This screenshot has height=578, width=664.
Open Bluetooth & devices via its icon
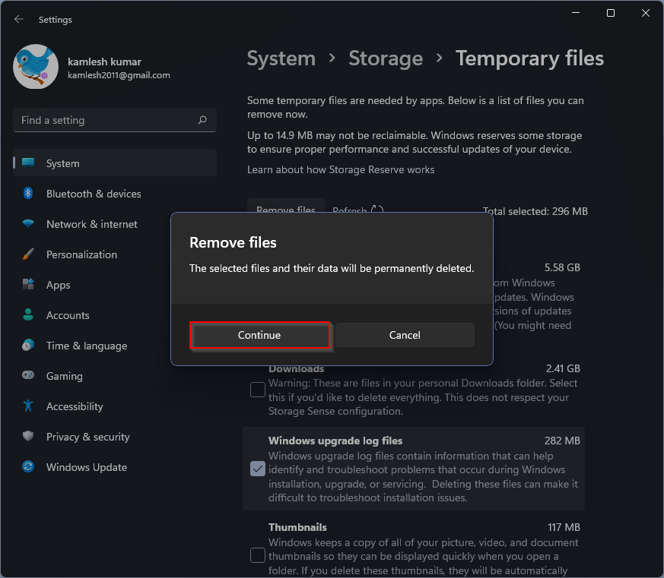(x=27, y=194)
